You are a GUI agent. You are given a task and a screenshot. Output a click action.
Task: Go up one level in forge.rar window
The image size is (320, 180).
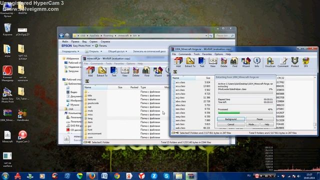pos(175,72)
